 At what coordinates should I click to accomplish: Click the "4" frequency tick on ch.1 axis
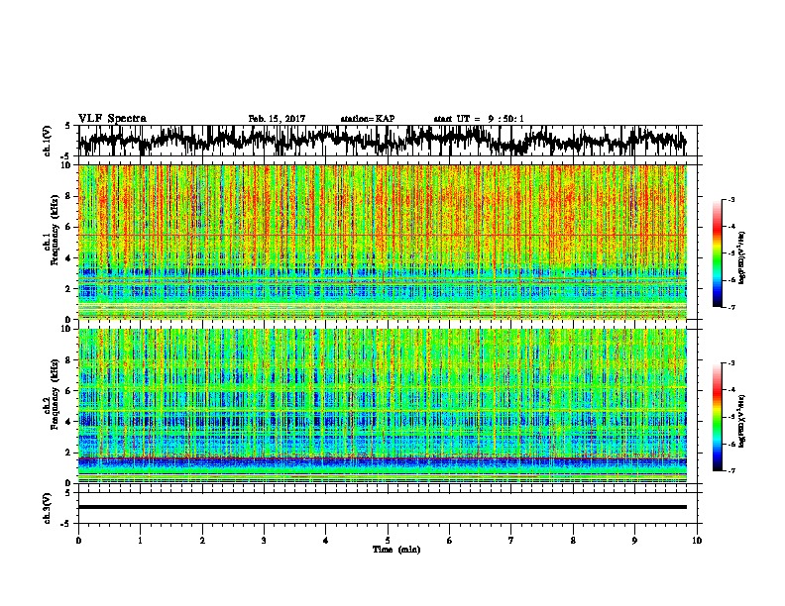[70, 258]
